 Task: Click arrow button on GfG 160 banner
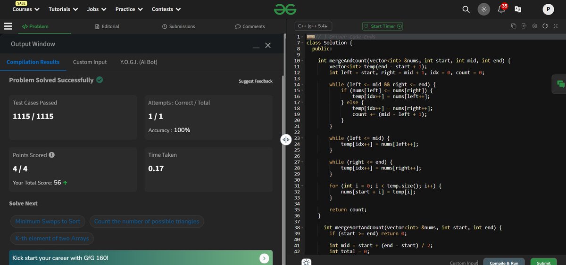[x=264, y=258]
